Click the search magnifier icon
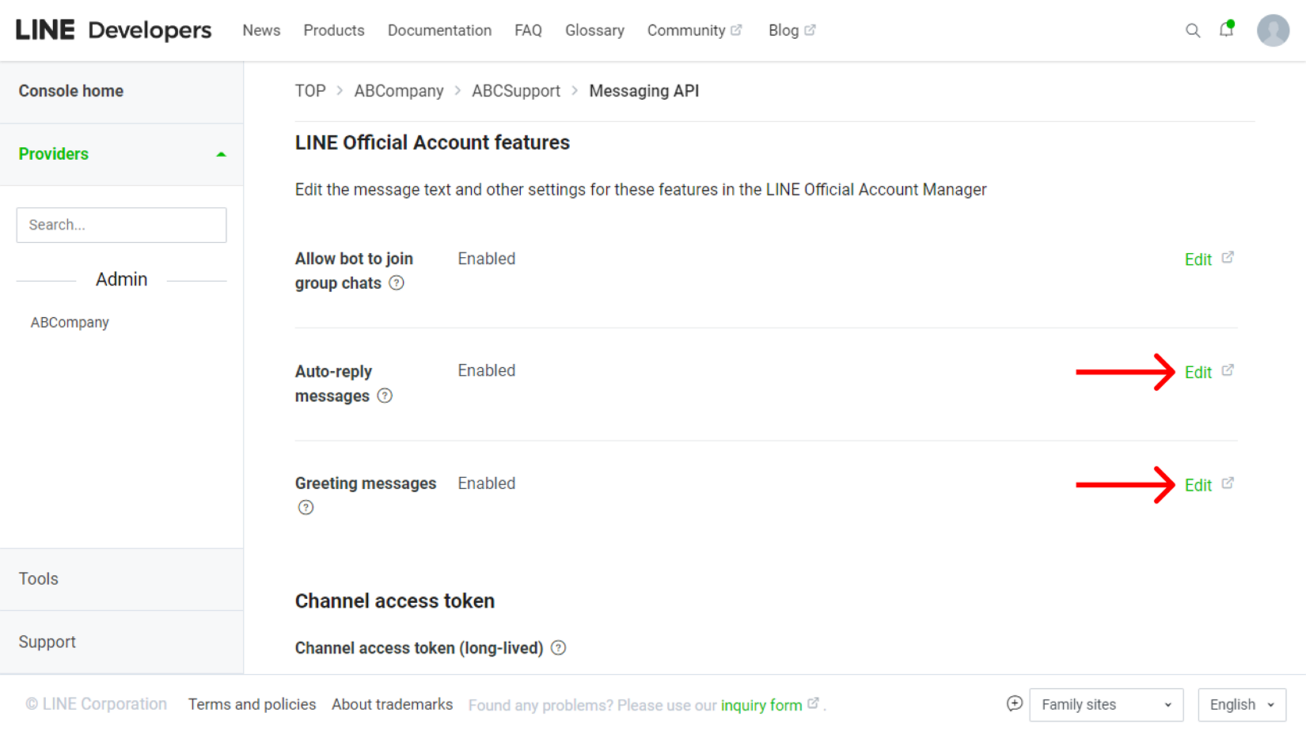The width and height of the screenshot is (1306, 735). click(x=1193, y=30)
